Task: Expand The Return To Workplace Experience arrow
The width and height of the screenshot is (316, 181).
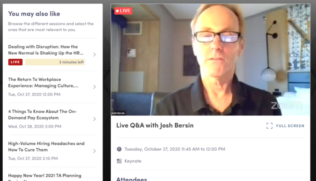Action: (94, 87)
